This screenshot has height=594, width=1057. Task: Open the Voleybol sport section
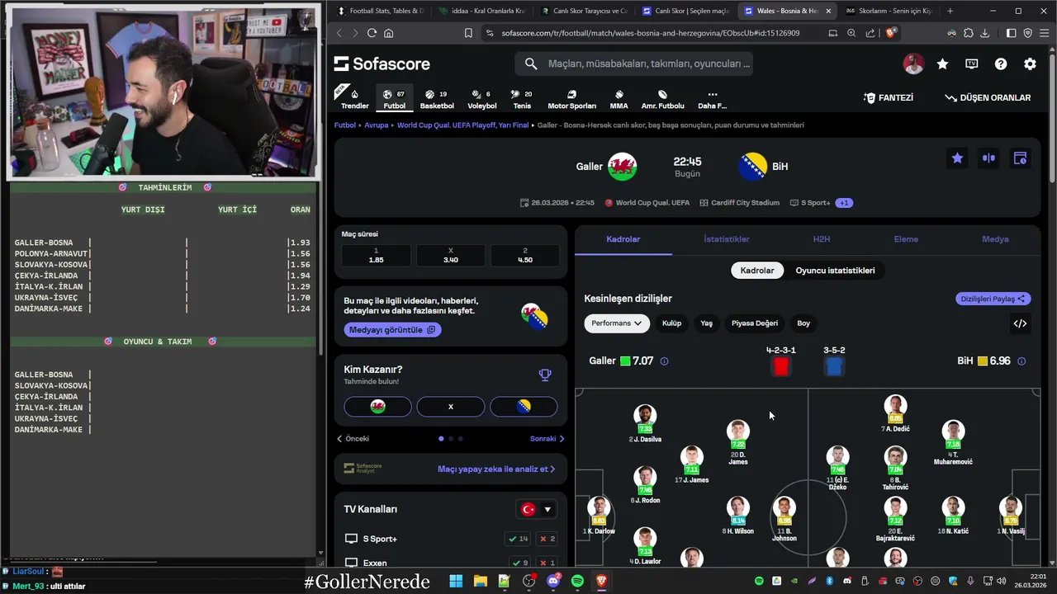click(x=482, y=100)
